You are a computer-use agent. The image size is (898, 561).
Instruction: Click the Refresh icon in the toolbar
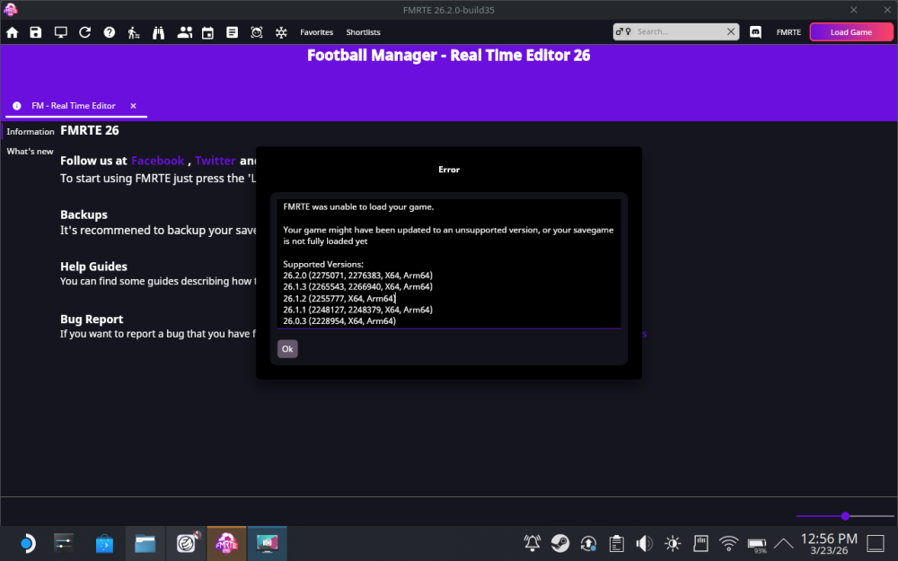click(x=84, y=31)
